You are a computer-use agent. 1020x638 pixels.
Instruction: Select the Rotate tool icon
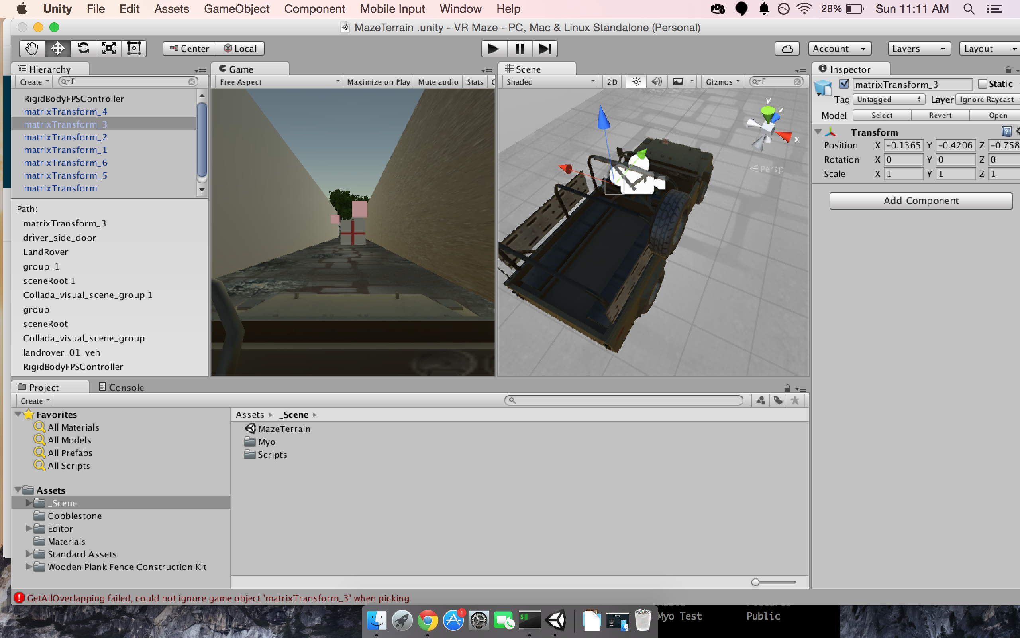tap(83, 49)
